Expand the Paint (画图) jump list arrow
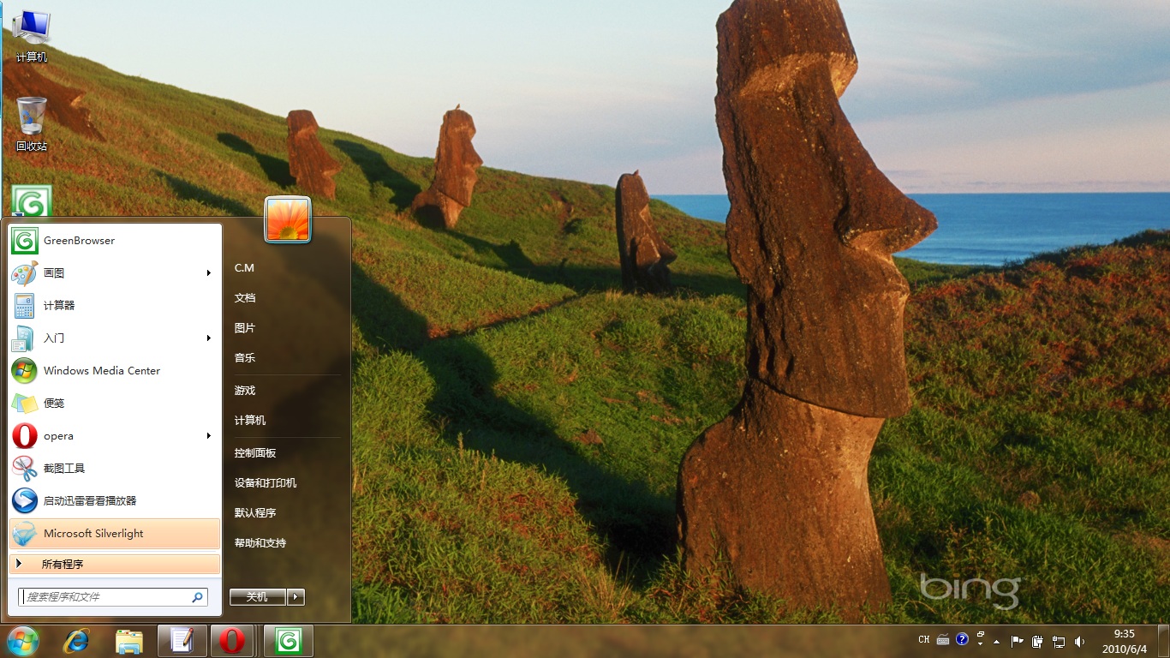The image size is (1170, 658). point(208,273)
